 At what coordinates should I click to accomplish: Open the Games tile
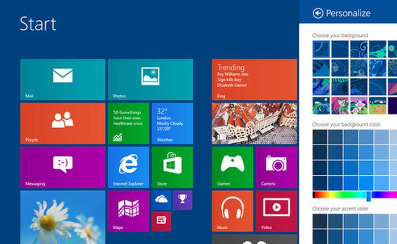[233, 167]
